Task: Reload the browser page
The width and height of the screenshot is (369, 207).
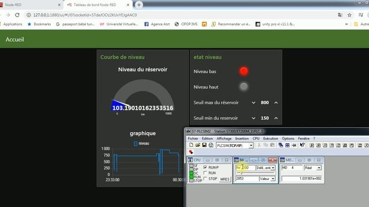Action: pos(17,15)
